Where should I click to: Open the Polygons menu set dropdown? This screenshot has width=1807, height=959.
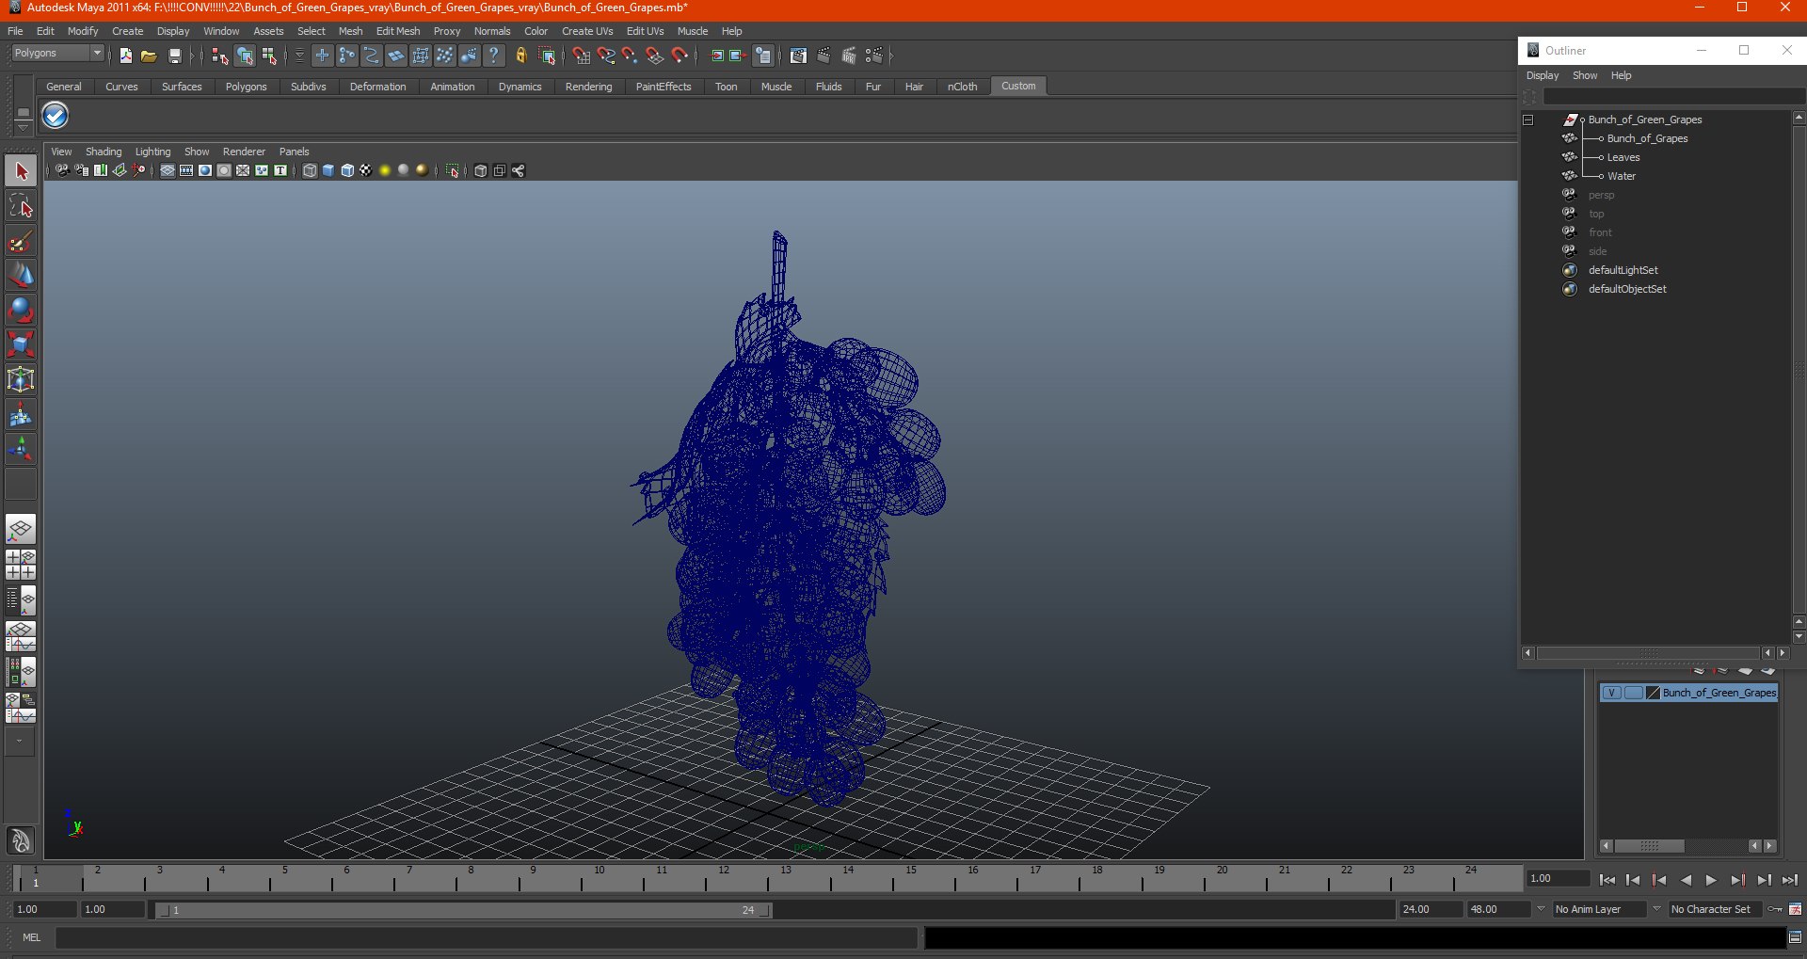[57, 53]
